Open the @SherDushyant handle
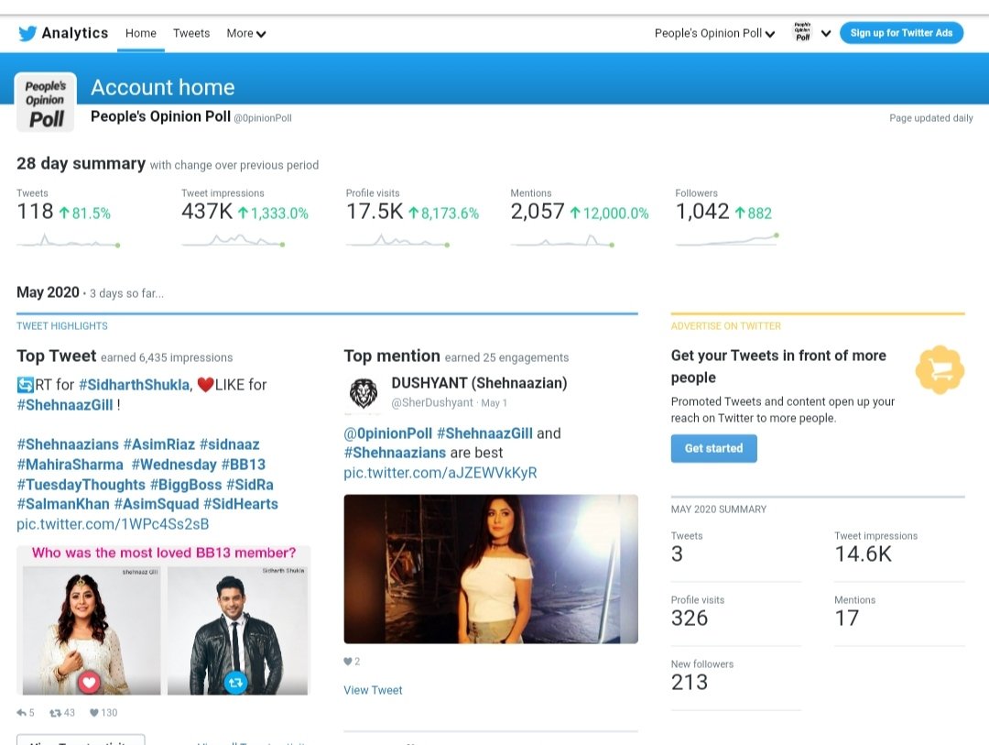 coord(432,403)
